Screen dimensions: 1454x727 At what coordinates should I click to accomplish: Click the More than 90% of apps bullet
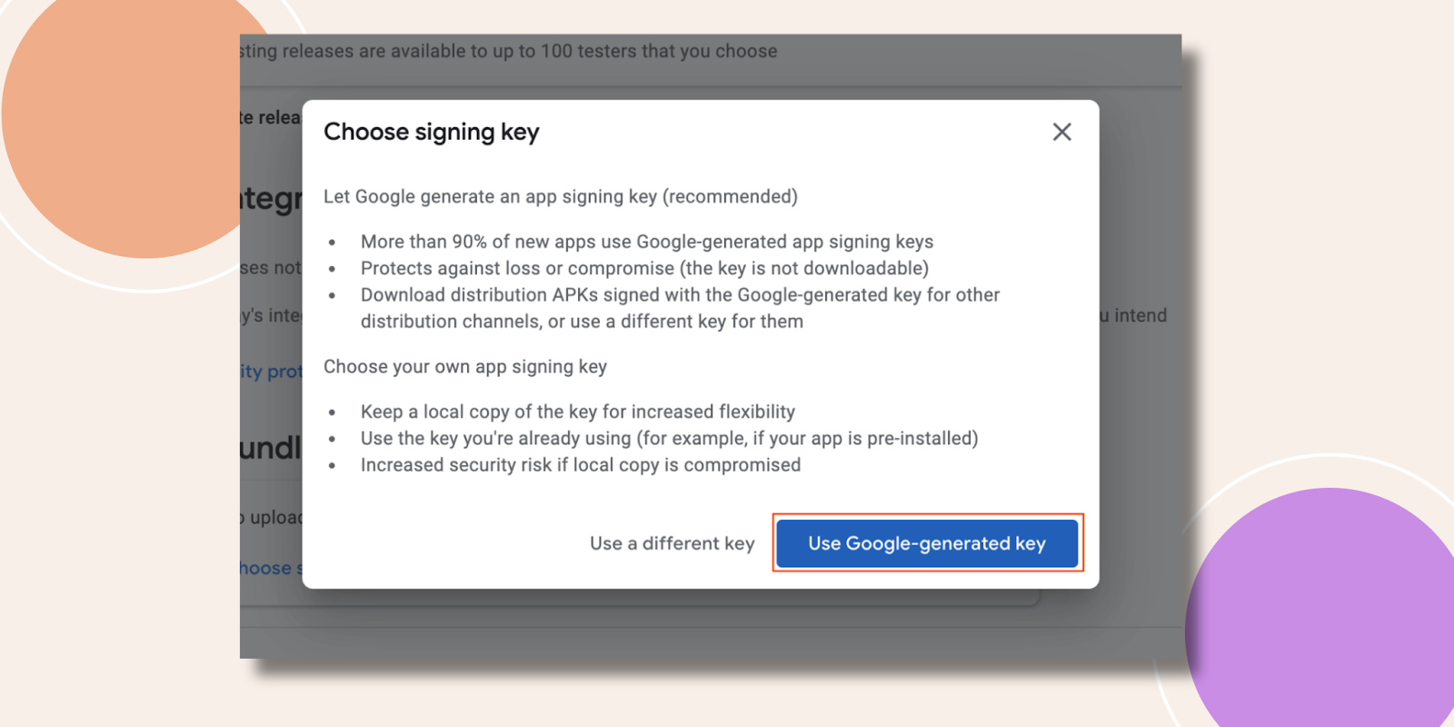point(647,242)
